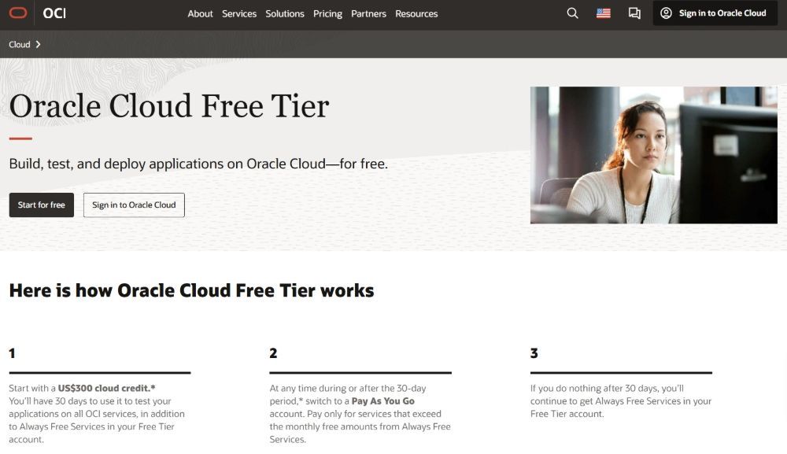Open the About menu
The width and height of the screenshot is (787, 454).
click(x=200, y=14)
